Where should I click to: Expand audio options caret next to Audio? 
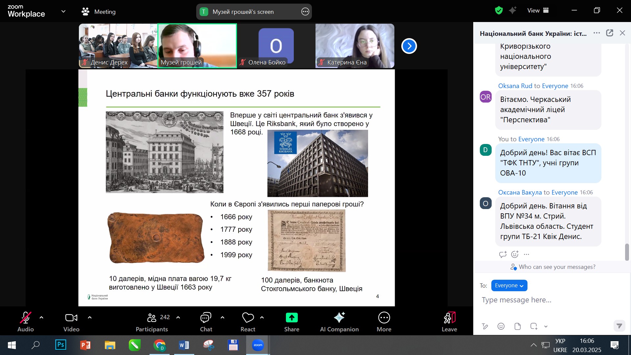[41, 318]
